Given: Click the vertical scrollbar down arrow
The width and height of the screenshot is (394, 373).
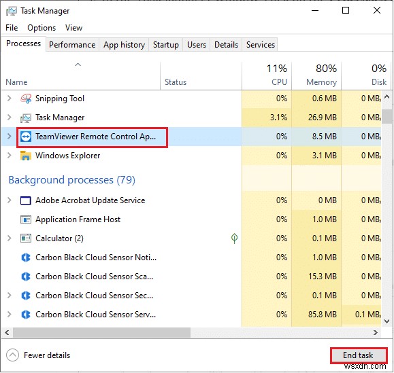Looking at the screenshot, I should 387,321.
